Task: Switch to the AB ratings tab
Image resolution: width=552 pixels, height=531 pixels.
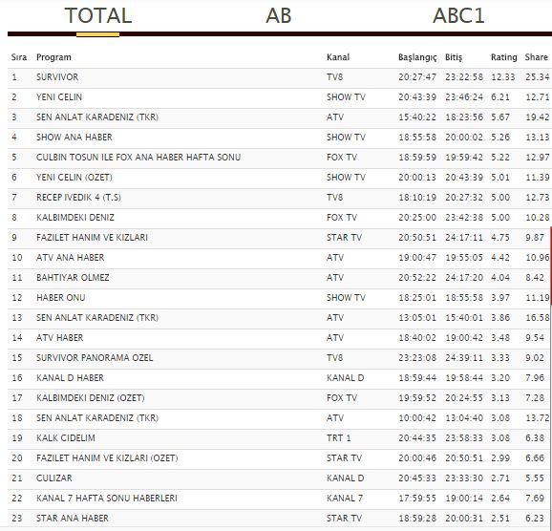Action: pos(279,16)
